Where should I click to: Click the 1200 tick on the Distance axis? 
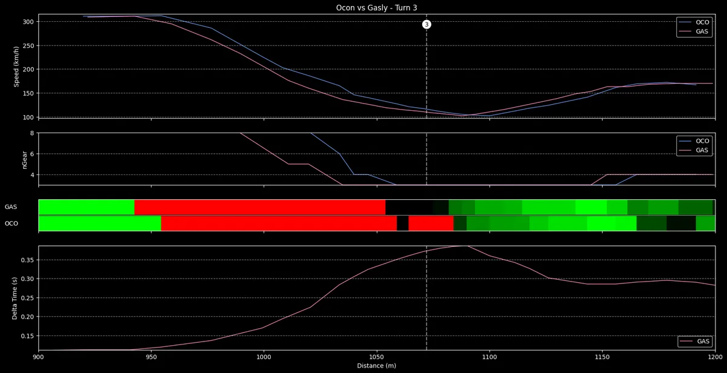click(715, 357)
